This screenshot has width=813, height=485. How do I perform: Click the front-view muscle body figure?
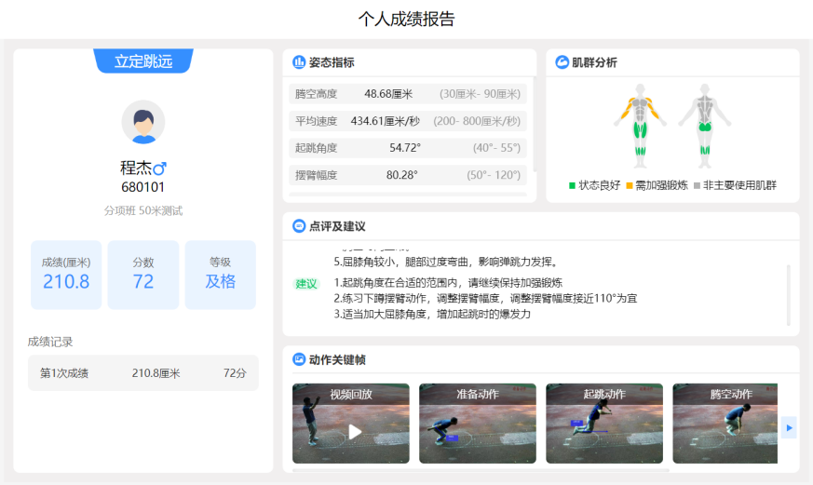(x=640, y=117)
